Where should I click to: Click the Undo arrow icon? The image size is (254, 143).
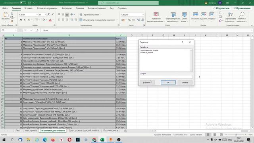34,3
